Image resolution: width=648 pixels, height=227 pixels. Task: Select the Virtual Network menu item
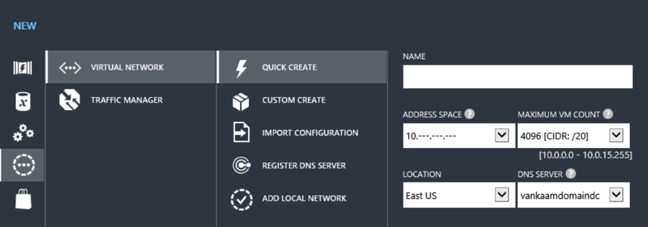131,67
